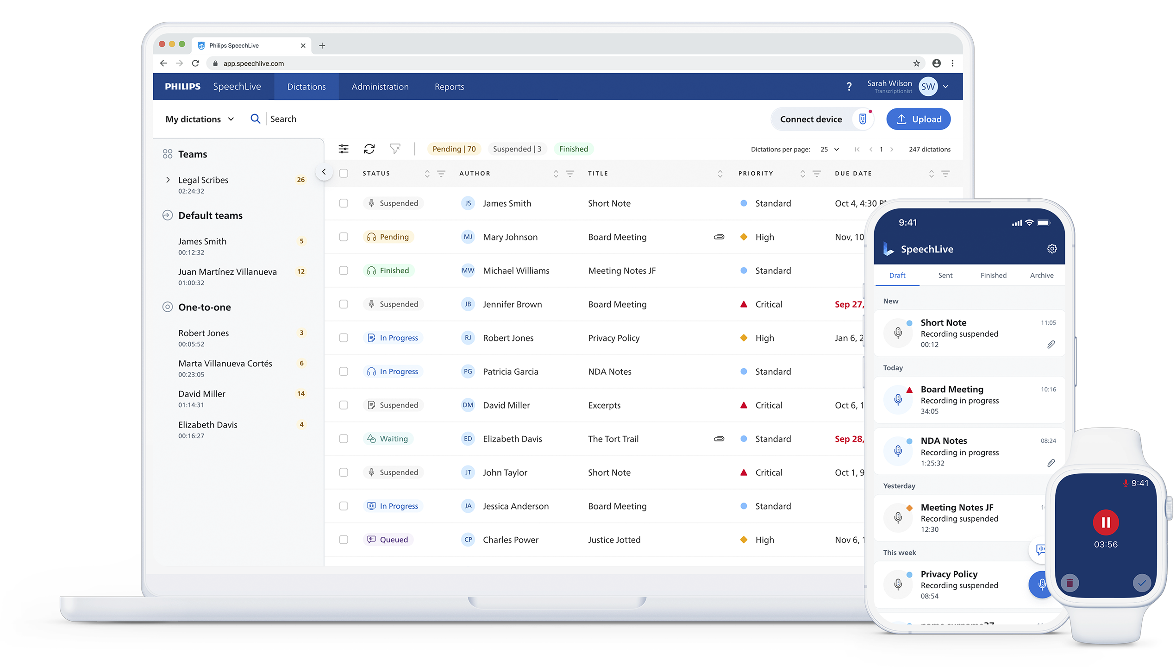Tick the checkbox for the Charles Power dictation

tap(344, 540)
